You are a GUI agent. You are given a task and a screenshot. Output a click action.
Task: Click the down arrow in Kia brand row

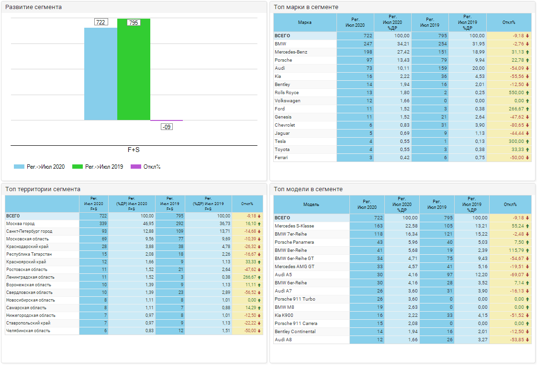[527, 76]
